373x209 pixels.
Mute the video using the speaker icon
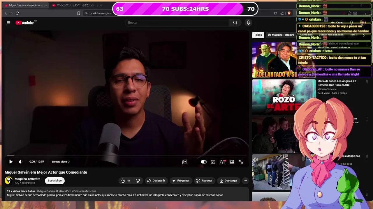pyautogui.click(x=21, y=162)
